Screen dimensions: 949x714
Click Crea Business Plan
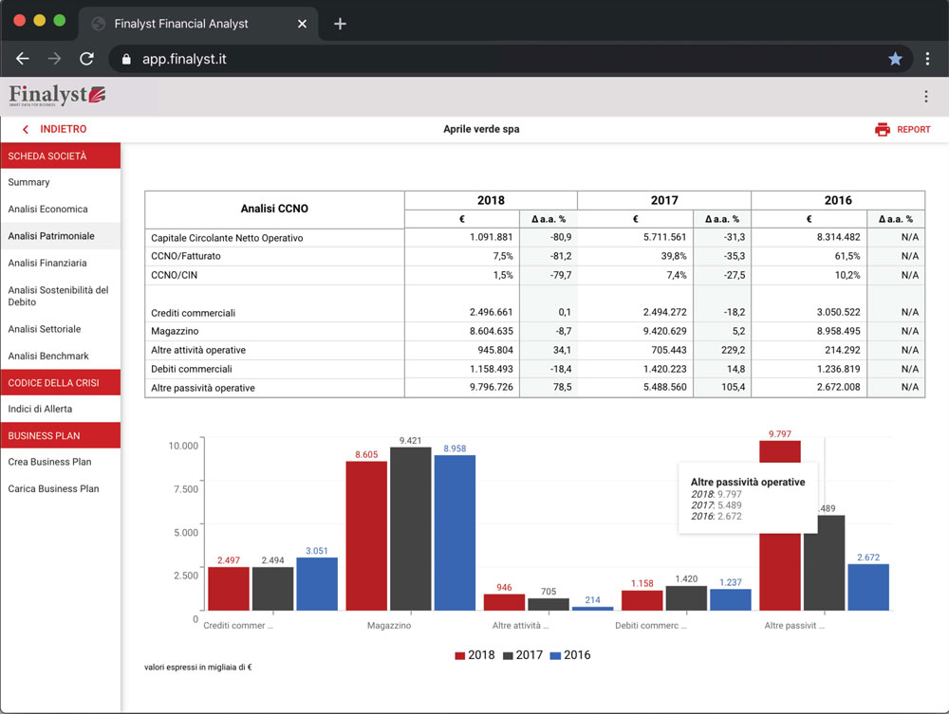(x=49, y=462)
